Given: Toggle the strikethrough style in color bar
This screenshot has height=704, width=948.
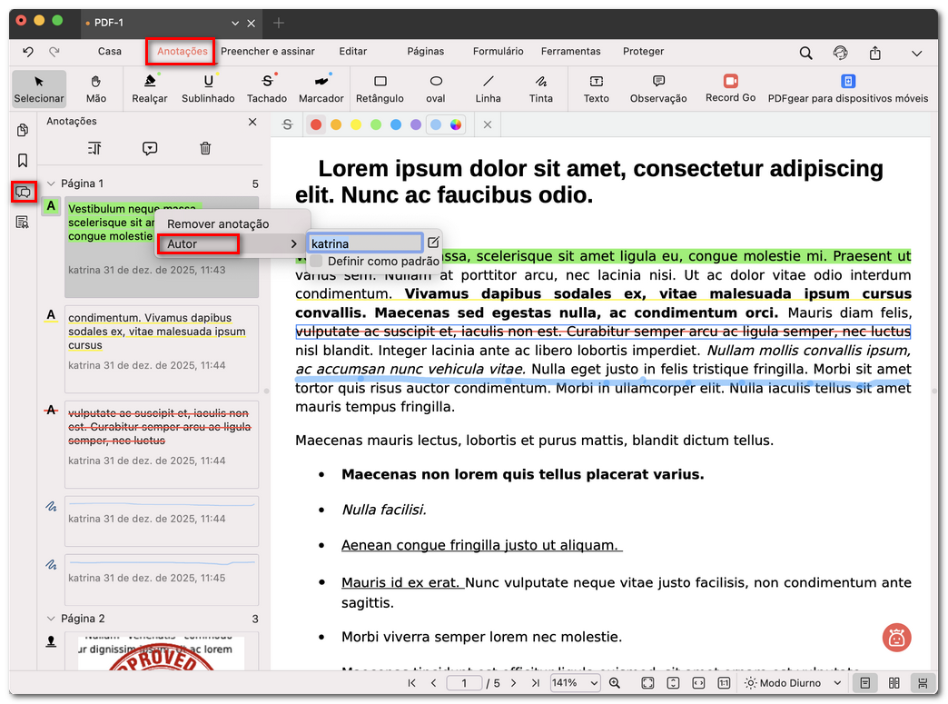Looking at the screenshot, I should [x=288, y=124].
